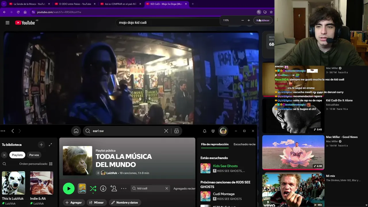Screen dimensions: 368x207
Task: Create a new playlist with plus icon
Action: pyautogui.click(x=41, y=145)
